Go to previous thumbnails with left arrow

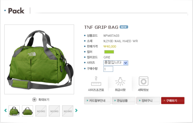point(5,110)
